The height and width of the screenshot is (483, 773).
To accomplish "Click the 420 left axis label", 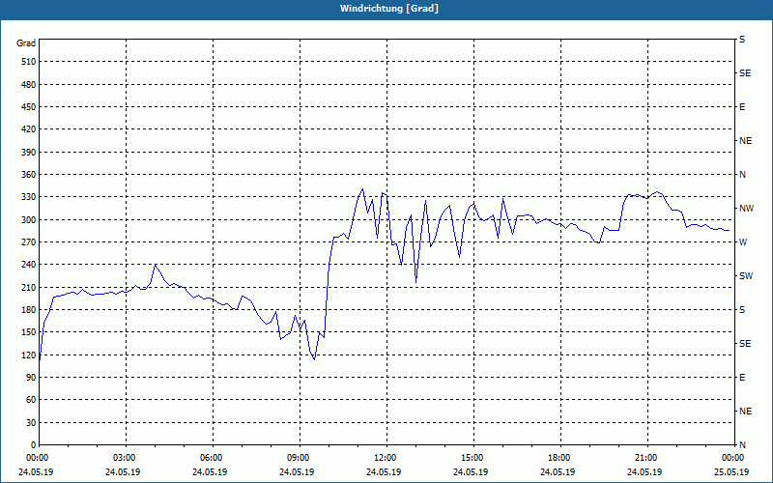I will (x=29, y=129).
